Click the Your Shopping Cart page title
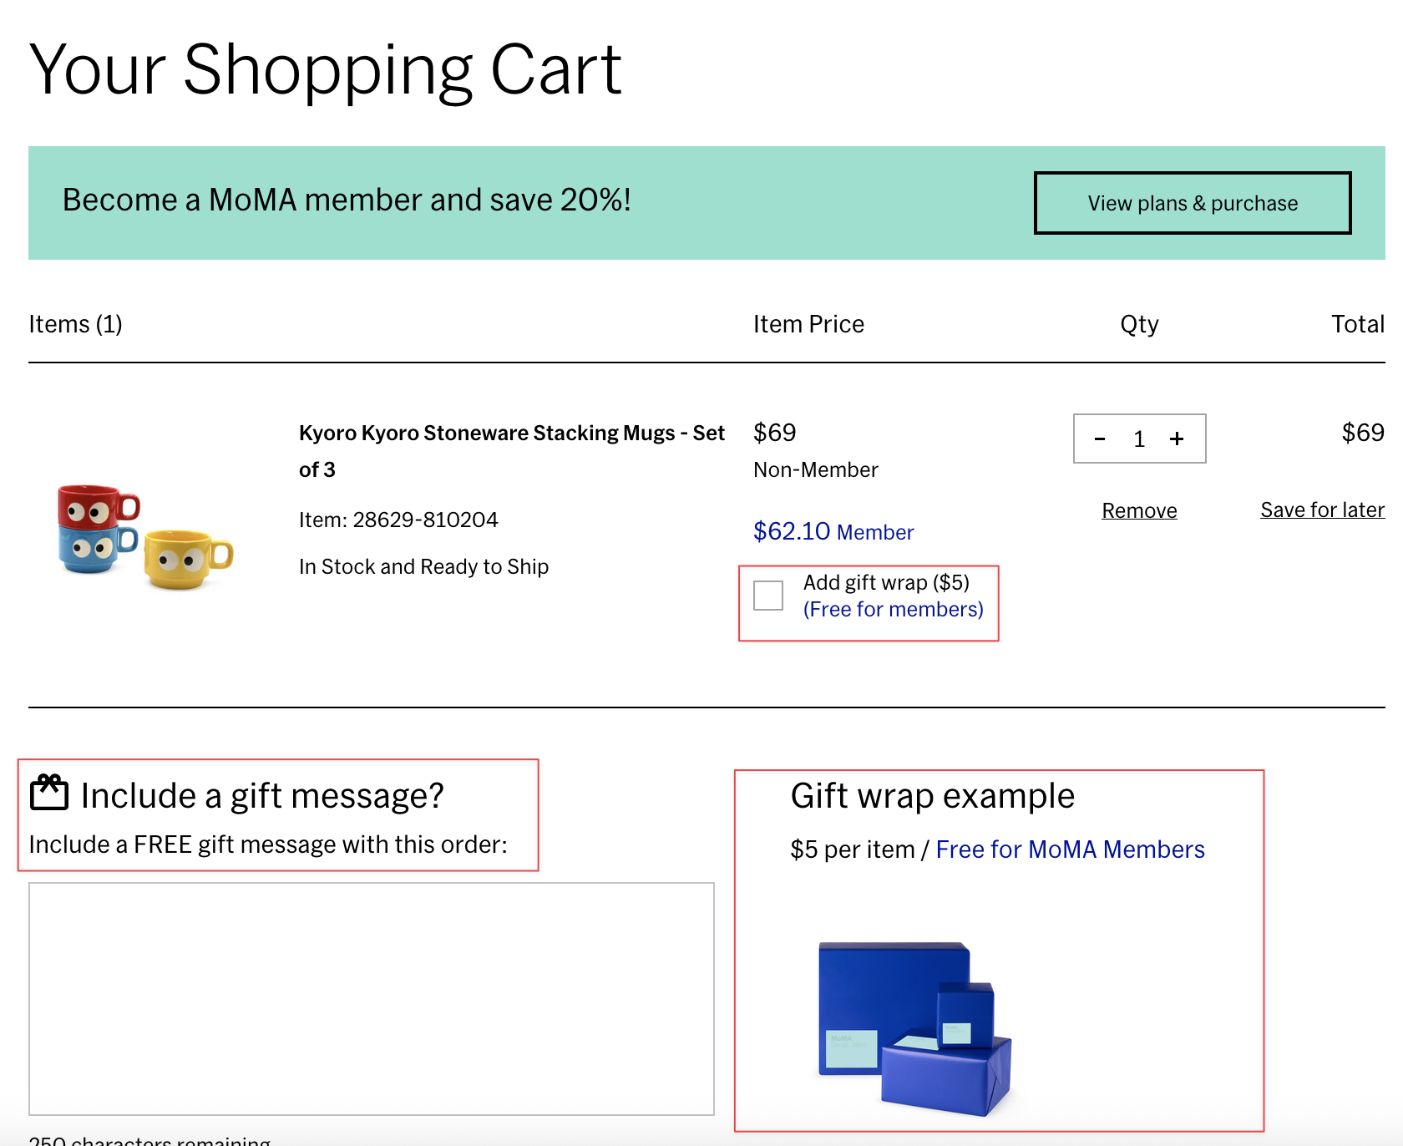 click(325, 70)
